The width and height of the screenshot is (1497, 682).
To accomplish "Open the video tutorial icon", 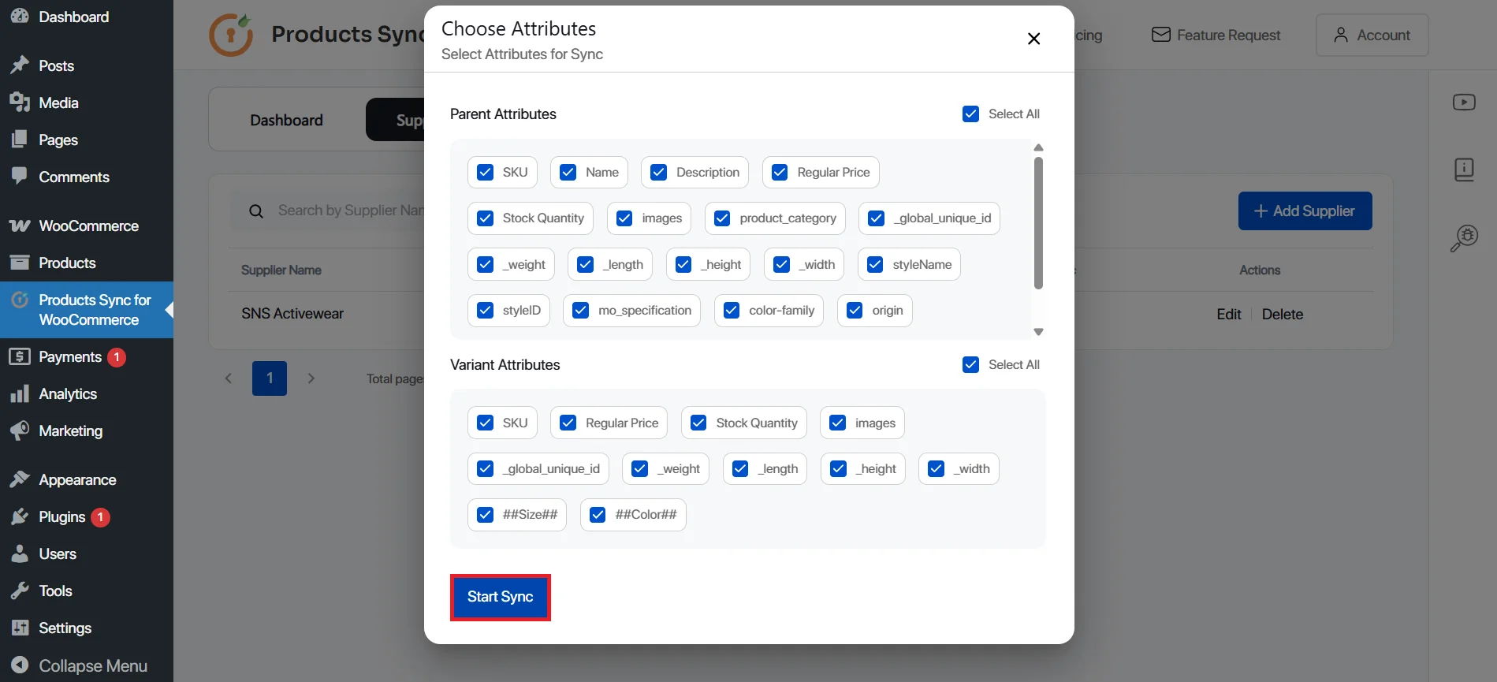I will (x=1464, y=102).
